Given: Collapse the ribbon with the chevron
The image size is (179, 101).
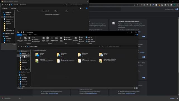Looking at the screenshot, I should click(x=135, y=35).
